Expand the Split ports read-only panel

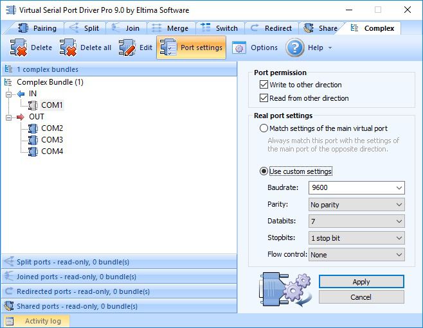coord(119,262)
